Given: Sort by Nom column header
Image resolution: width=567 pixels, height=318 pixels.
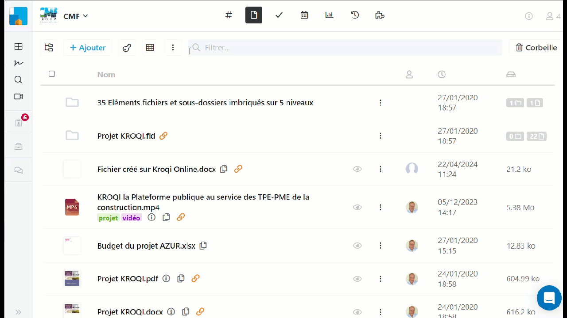Looking at the screenshot, I should click(x=106, y=75).
